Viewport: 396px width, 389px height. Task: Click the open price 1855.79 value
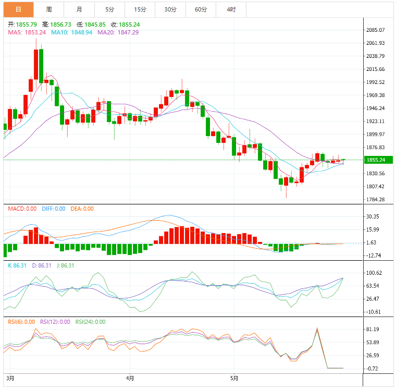(x=26, y=25)
